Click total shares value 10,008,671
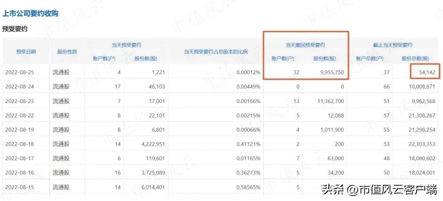 (x=422, y=87)
